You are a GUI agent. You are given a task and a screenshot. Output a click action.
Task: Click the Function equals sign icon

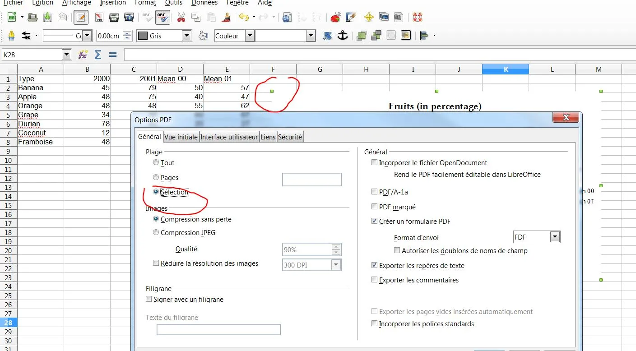(113, 55)
